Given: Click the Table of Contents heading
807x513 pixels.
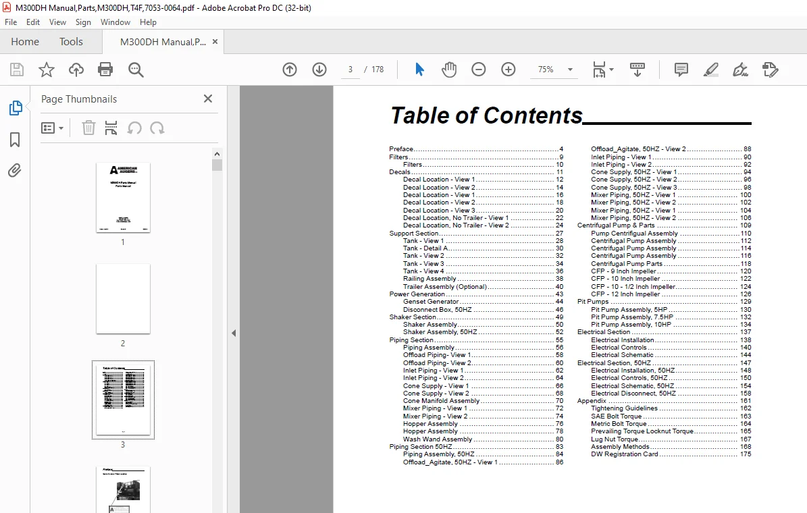Looking at the screenshot, I should (486, 115).
